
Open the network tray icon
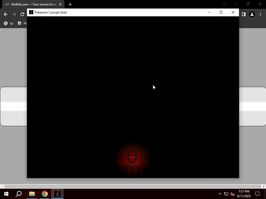[226, 194]
